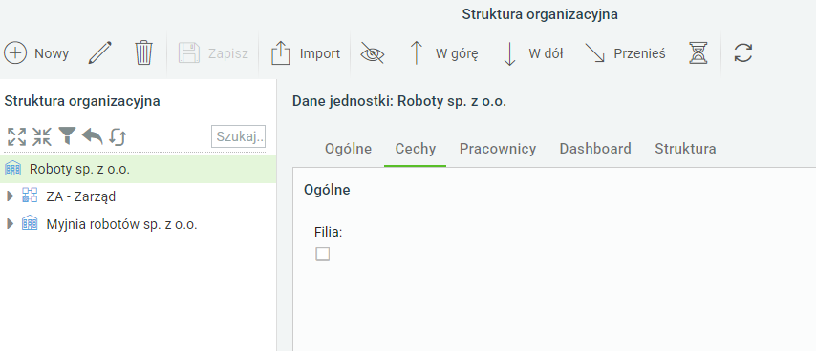
Task: Click building icon next to Roboty sp. z o.o.
Action: pyautogui.click(x=12, y=169)
